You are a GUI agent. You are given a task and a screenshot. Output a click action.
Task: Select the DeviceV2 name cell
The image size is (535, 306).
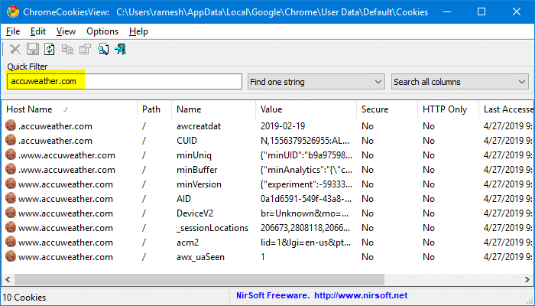(x=195, y=213)
